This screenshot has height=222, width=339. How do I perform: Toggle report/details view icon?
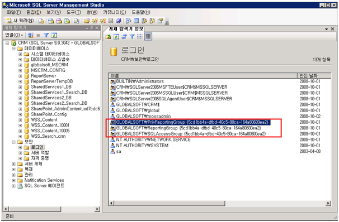[x=148, y=37]
